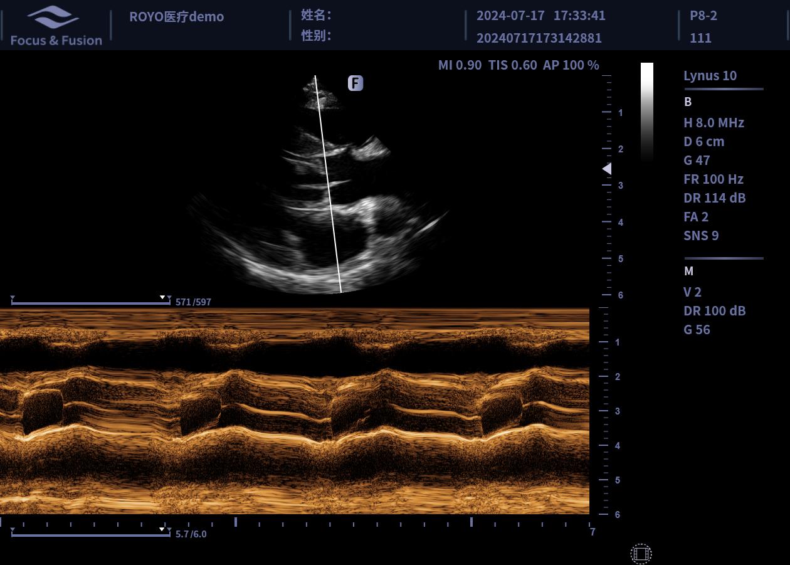This screenshot has width=790, height=565.
Task: Click the P8-2 probe label
Action: (703, 16)
